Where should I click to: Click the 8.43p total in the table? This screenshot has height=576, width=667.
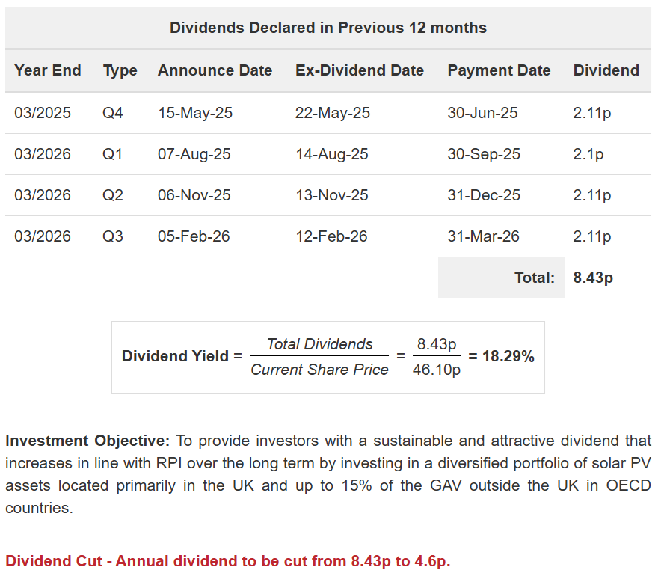(593, 278)
